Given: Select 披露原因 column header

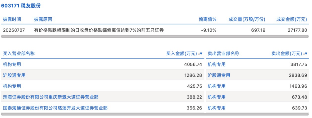Looking at the screenshot, I should coord(43,19).
